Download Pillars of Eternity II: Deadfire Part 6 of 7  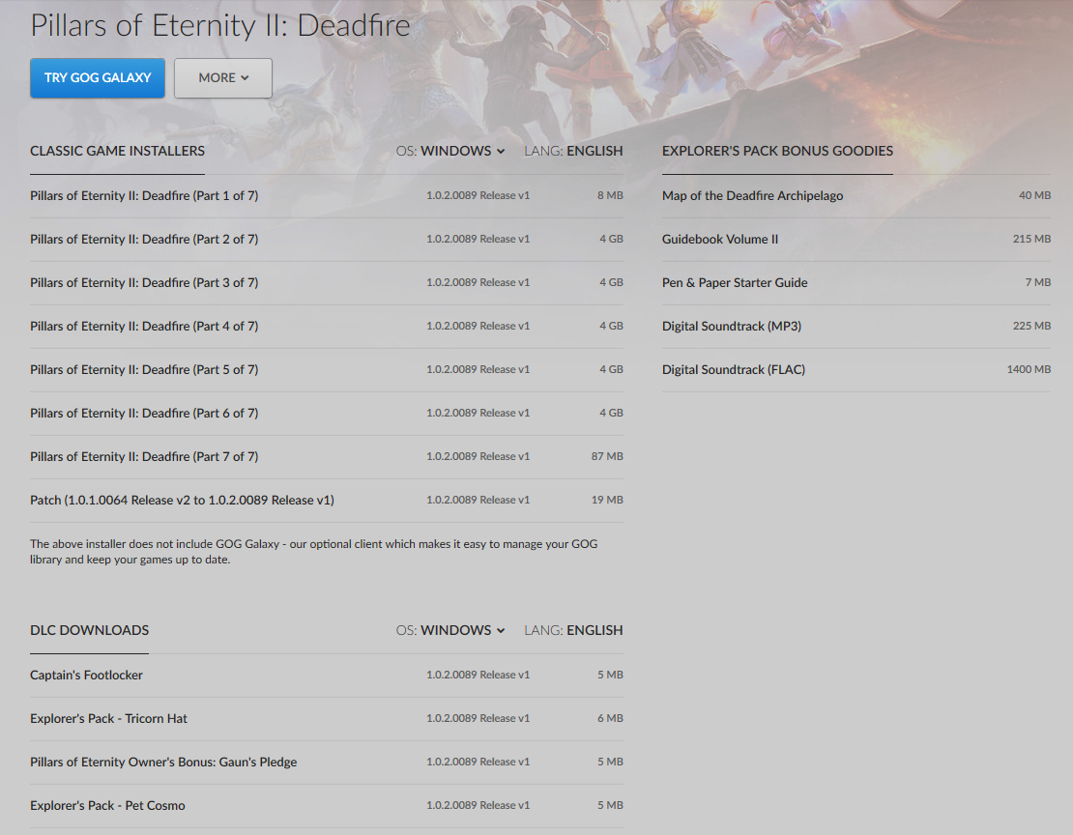point(327,414)
